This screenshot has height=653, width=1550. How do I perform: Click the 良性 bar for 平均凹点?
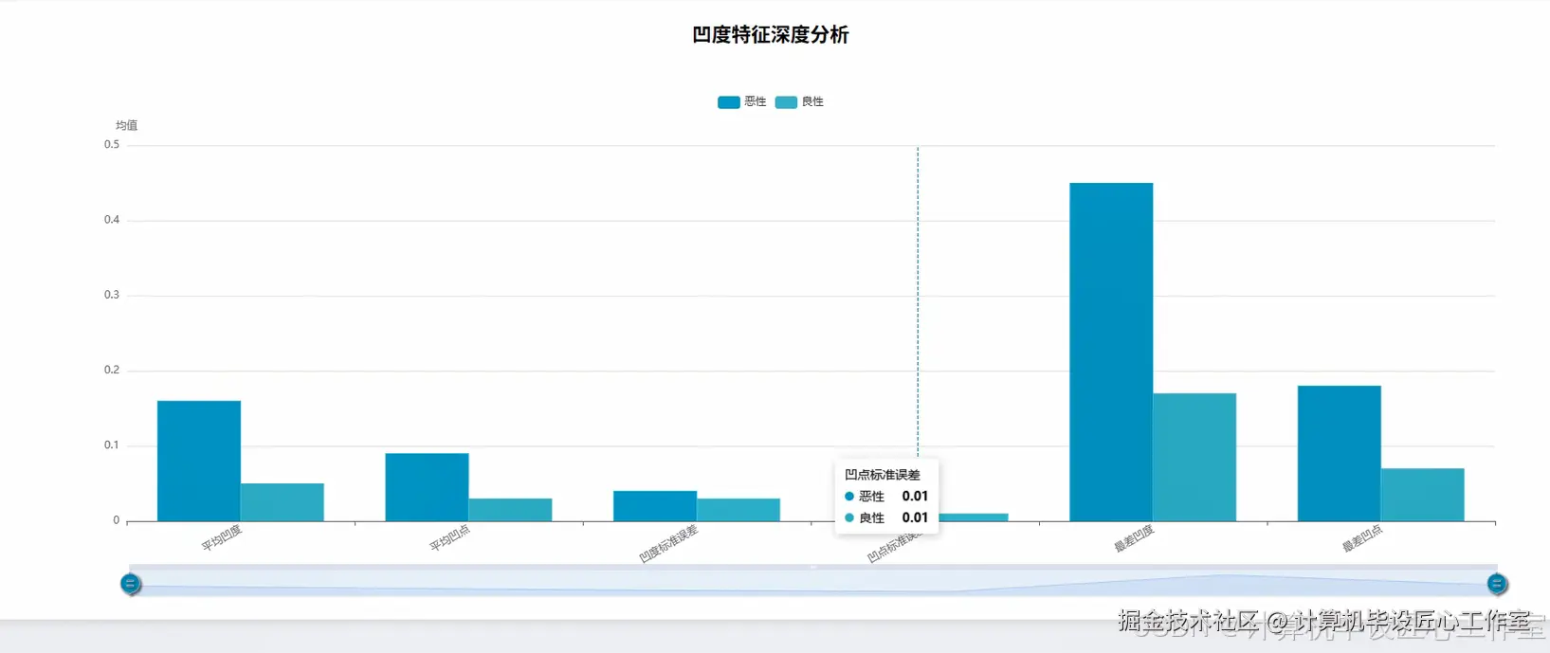tap(510, 510)
